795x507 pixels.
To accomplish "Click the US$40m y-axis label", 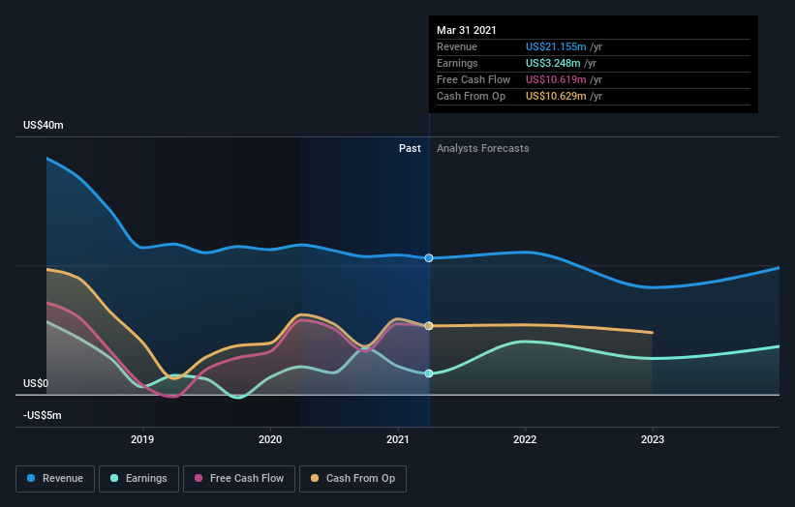I will coord(44,125).
